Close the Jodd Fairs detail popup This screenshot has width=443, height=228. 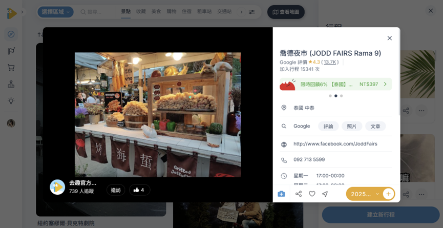tap(389, 38)
